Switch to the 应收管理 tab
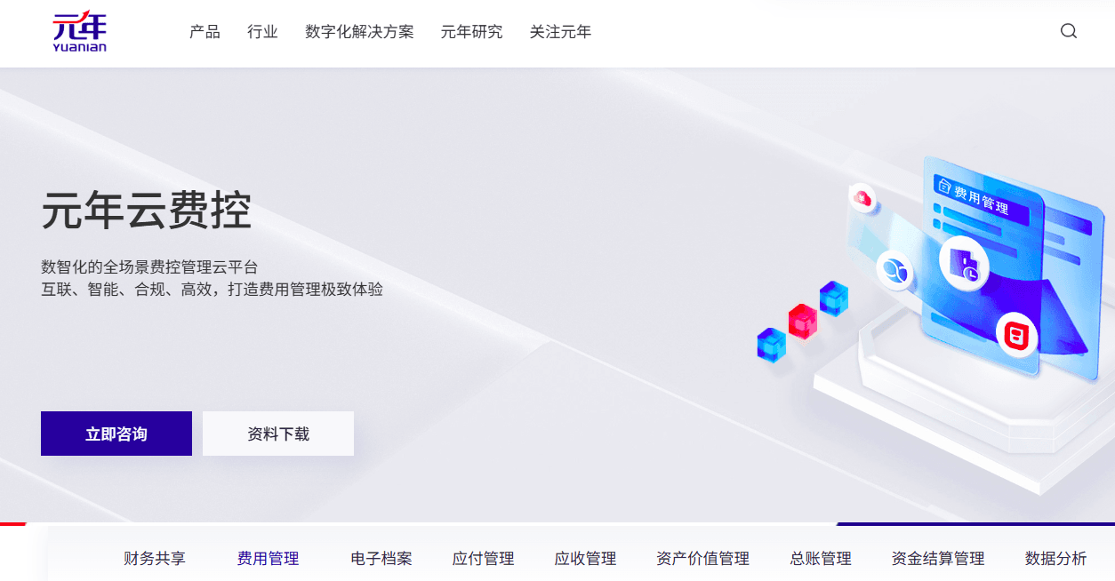Screen dimensions: 1115x581 (585, 559)
